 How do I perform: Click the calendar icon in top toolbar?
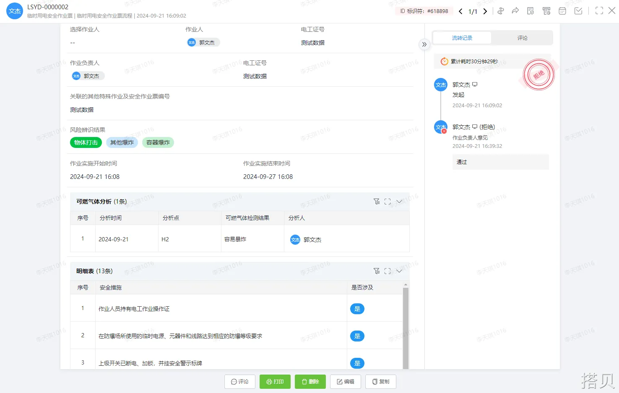click(562, 11)
